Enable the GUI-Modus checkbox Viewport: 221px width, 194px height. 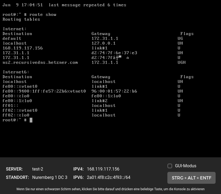point(170,166)
